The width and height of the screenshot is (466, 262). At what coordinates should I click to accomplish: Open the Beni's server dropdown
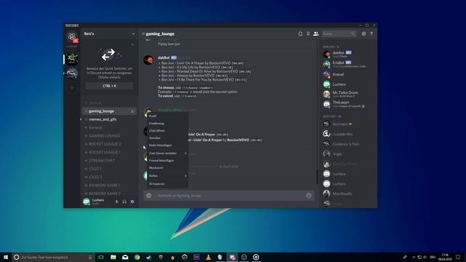(133, 34)
